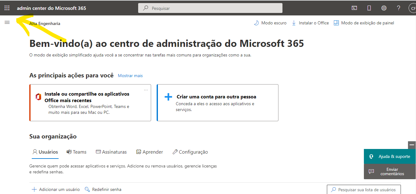
Task: Enable Modo escuro
Action: 270,23
